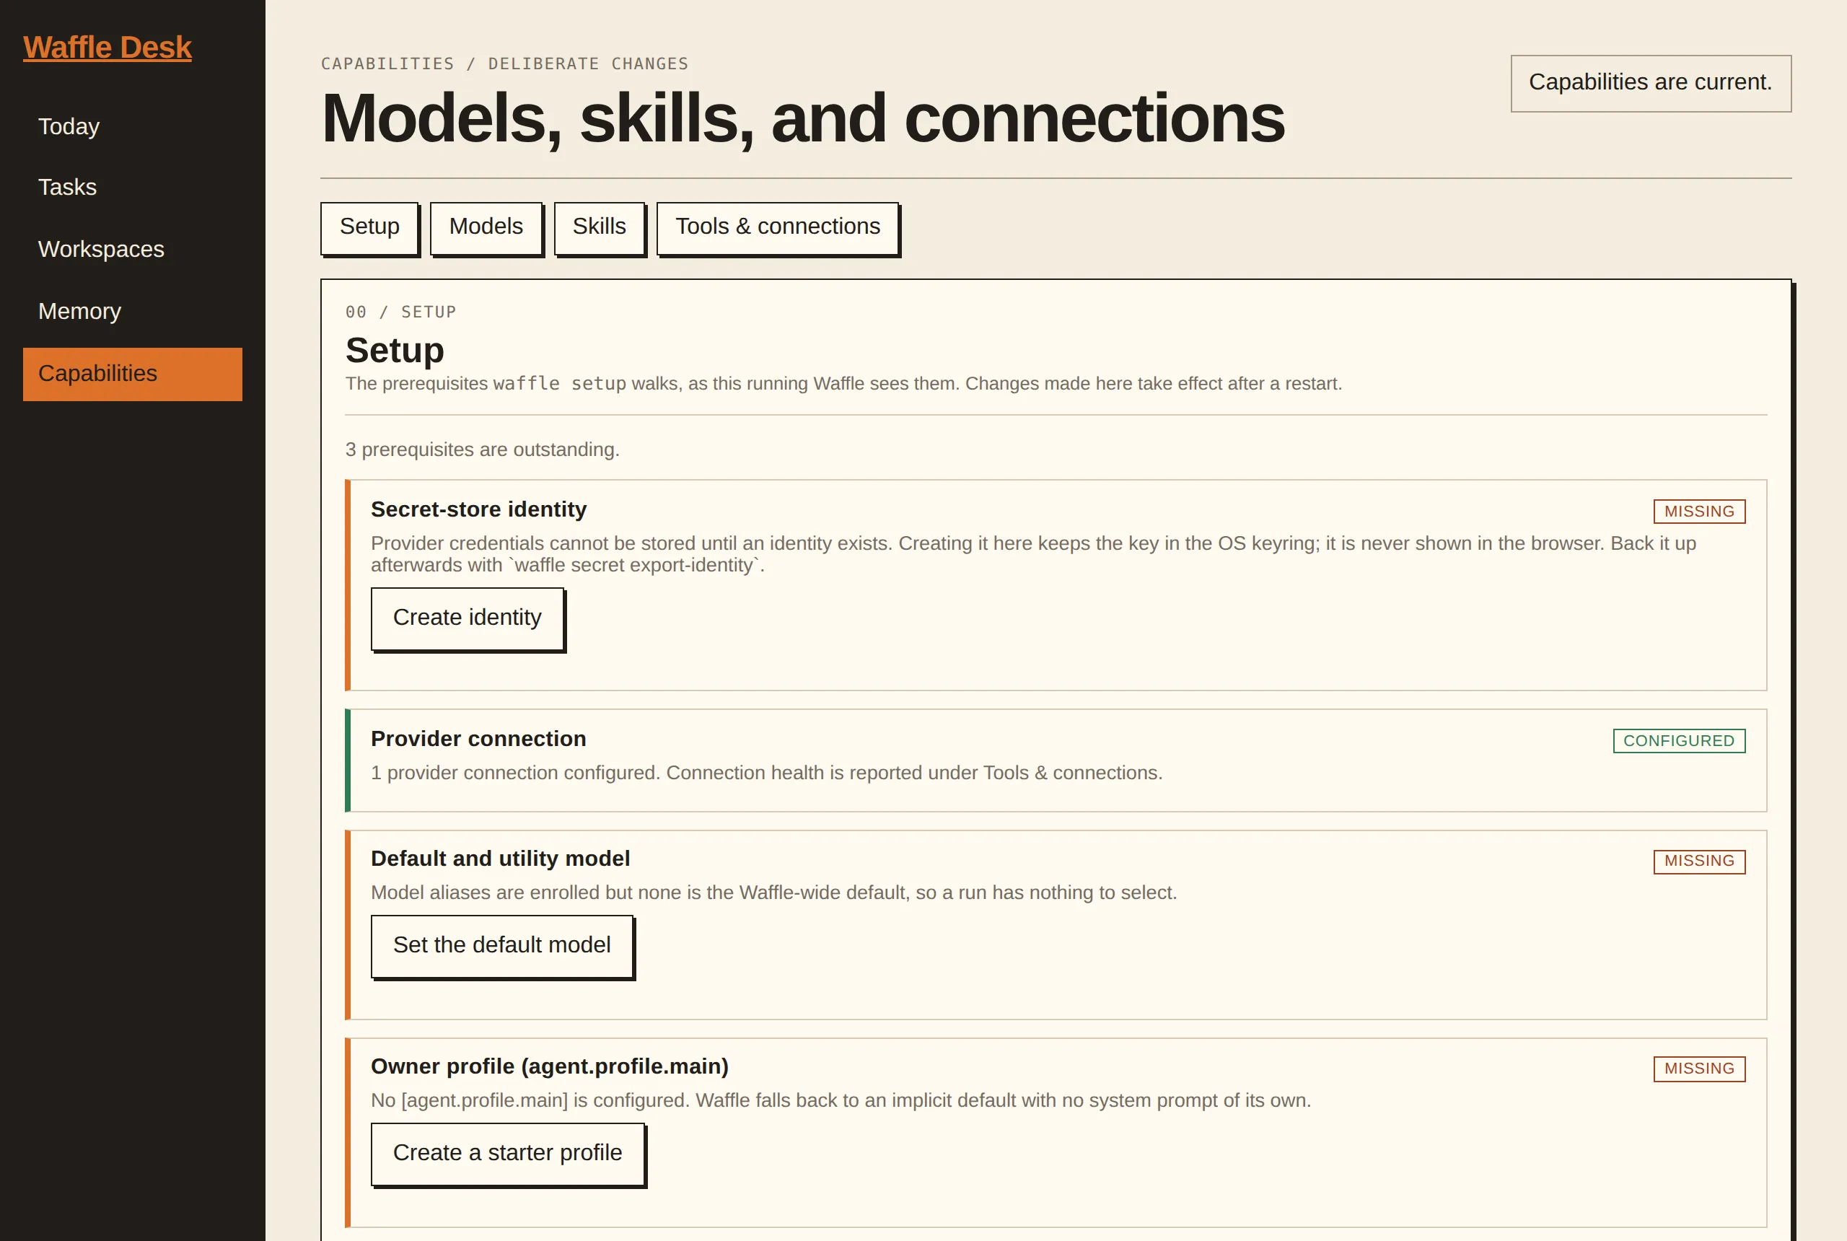Click the 'Provider connection' heading
This screenshot has width=1847, height=1241.
[x=479, y=738]
